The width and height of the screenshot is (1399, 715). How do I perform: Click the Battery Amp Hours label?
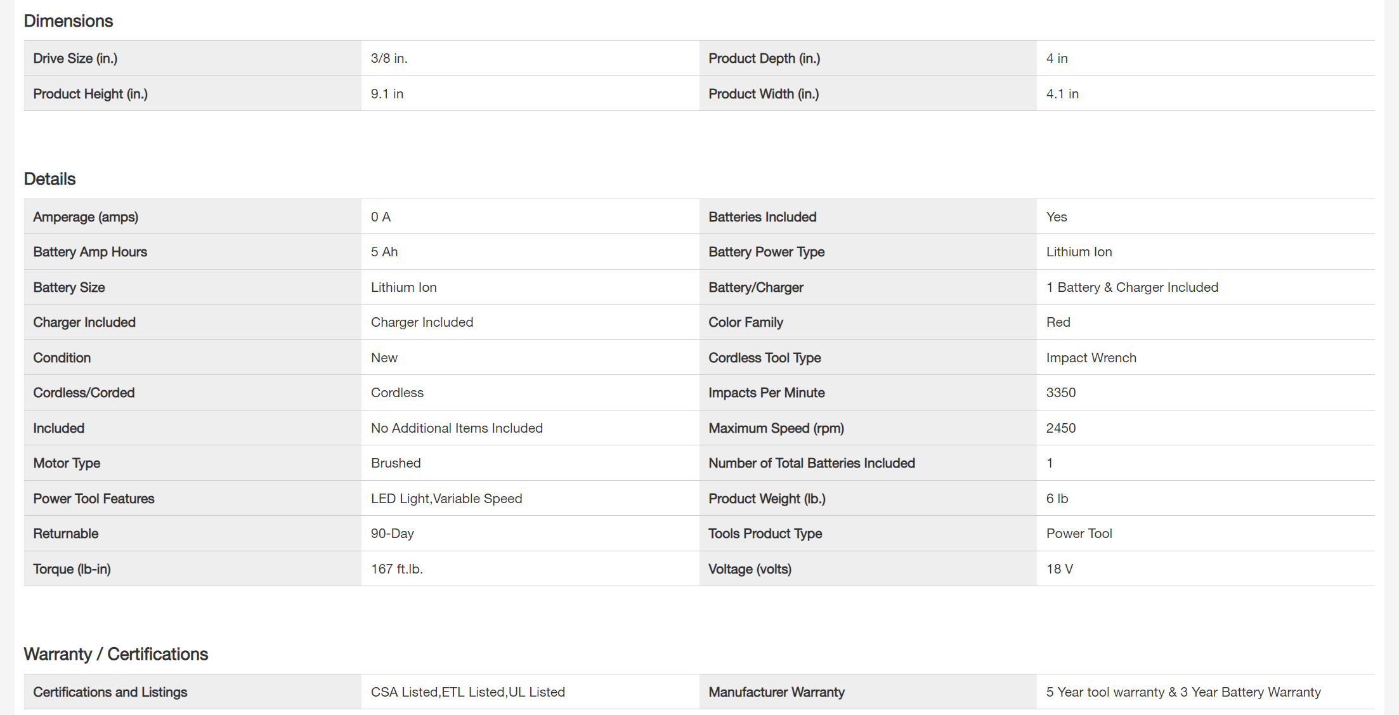pyautogui.click(x=90, y=252)
